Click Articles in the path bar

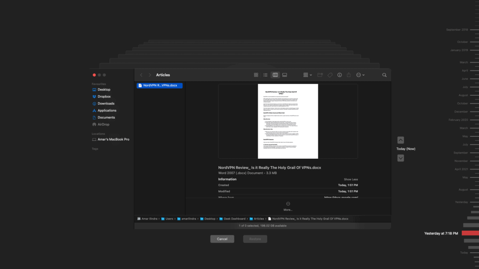tap(257, 219)
